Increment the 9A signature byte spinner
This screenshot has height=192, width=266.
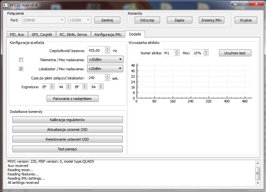point(101,86)
